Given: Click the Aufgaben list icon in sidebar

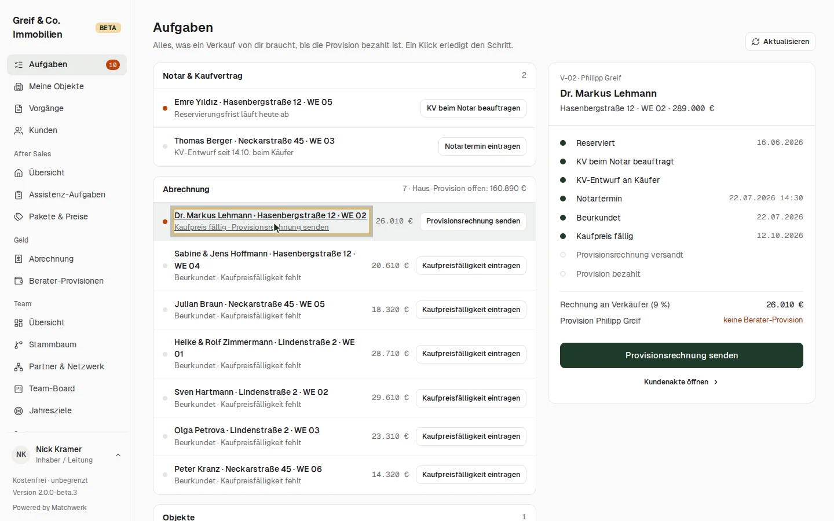Looking at the screenshot, I should 19,65.
